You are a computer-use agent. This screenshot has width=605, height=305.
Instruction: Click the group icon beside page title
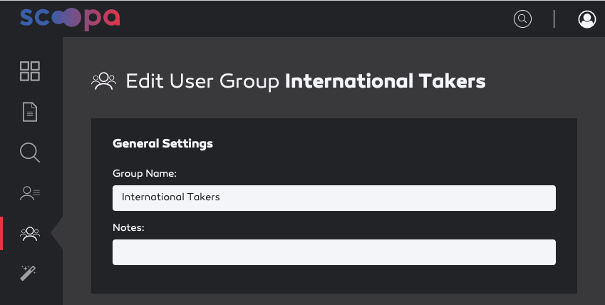click(x=103, y=81)
